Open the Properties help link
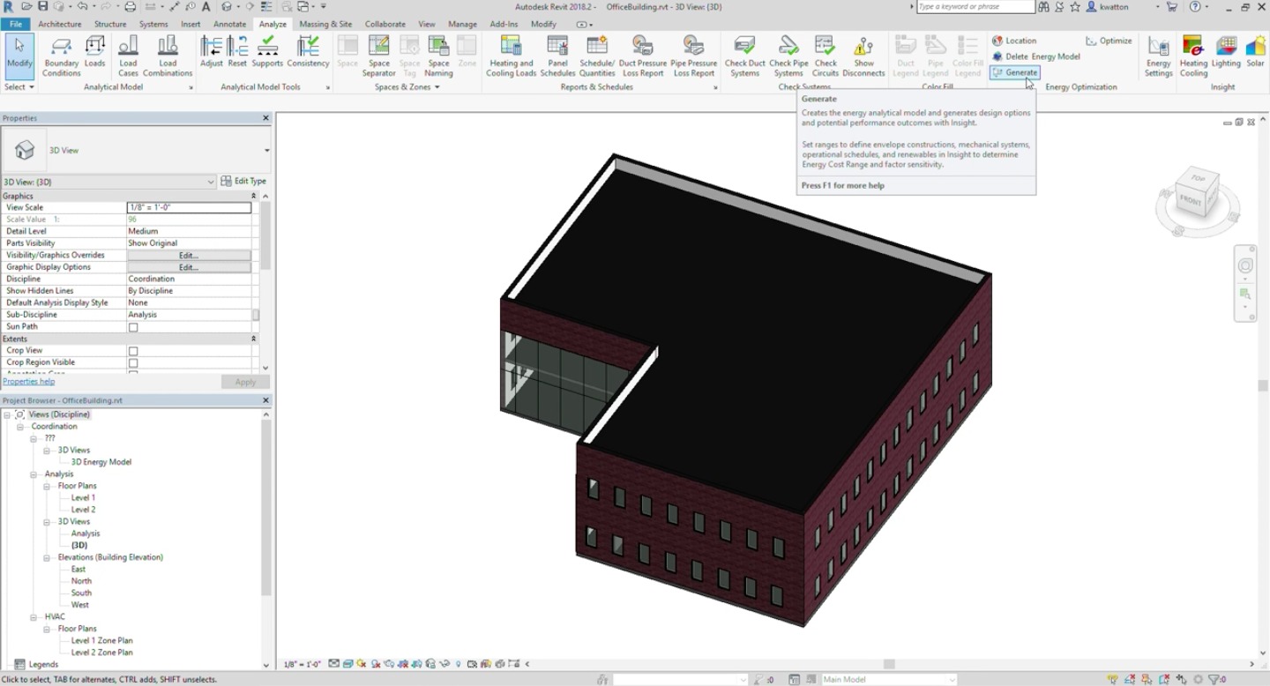 pos(28,382)
